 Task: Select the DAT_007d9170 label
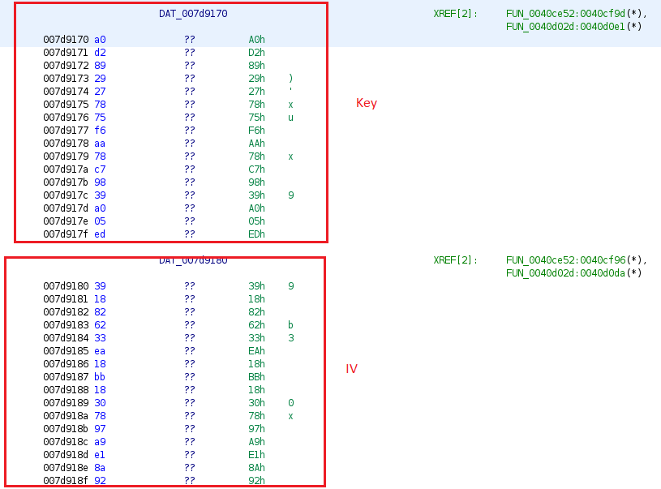(193, 14)
